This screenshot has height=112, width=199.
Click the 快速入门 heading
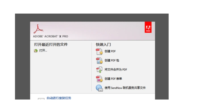tap(103, 45)
